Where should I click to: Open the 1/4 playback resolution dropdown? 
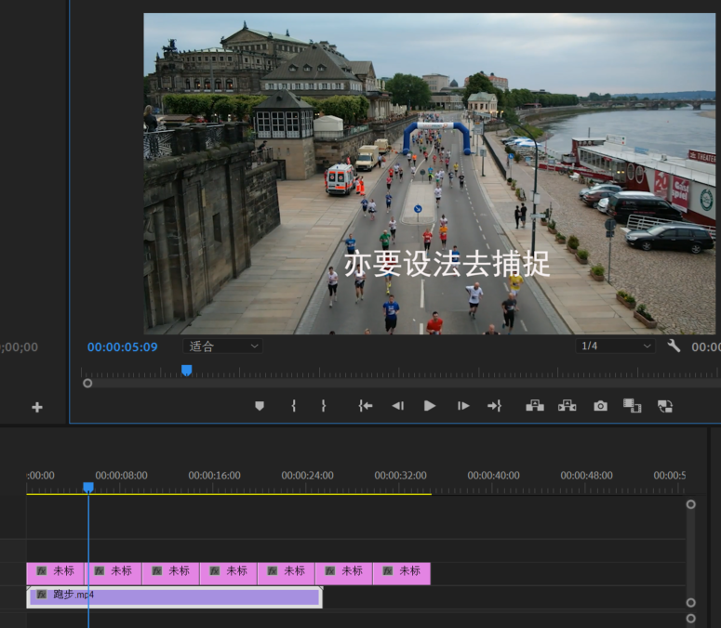616,346
